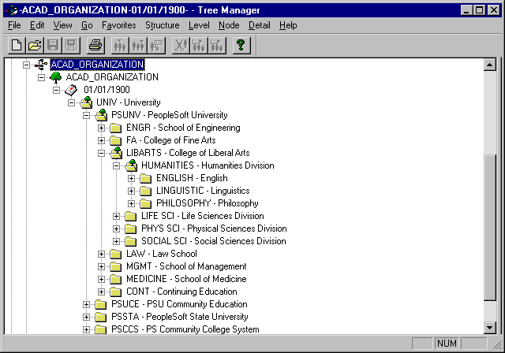The height and width of the screenshot is (353, 505).
Task: Open the Structure menu
Action: tap(163, 25)
